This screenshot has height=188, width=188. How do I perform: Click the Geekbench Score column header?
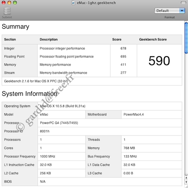(x=153, y=39)
